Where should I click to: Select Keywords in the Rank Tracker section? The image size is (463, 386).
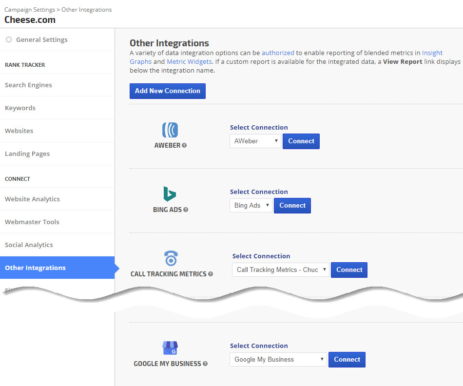[20, 108]
